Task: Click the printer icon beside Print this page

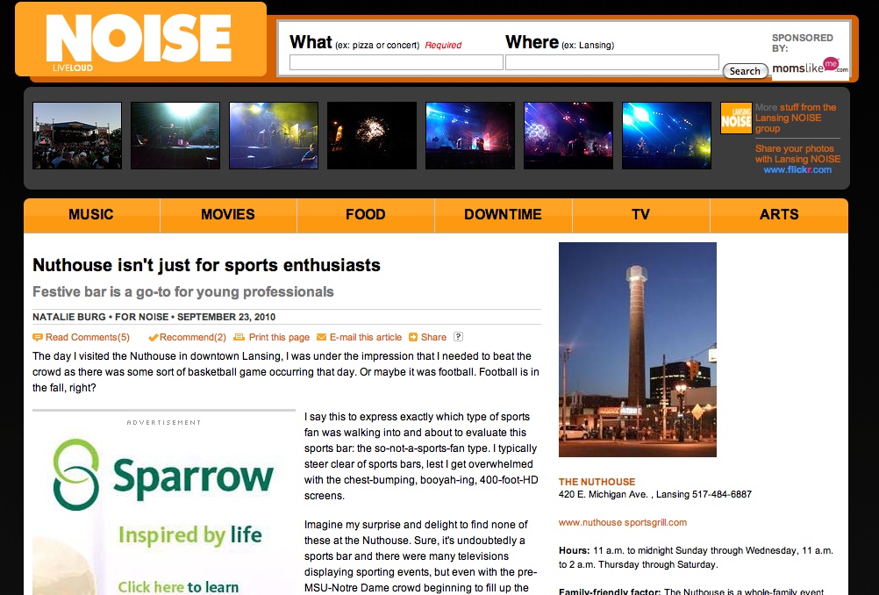Action: pyautogui.click(x=239, y=337)
